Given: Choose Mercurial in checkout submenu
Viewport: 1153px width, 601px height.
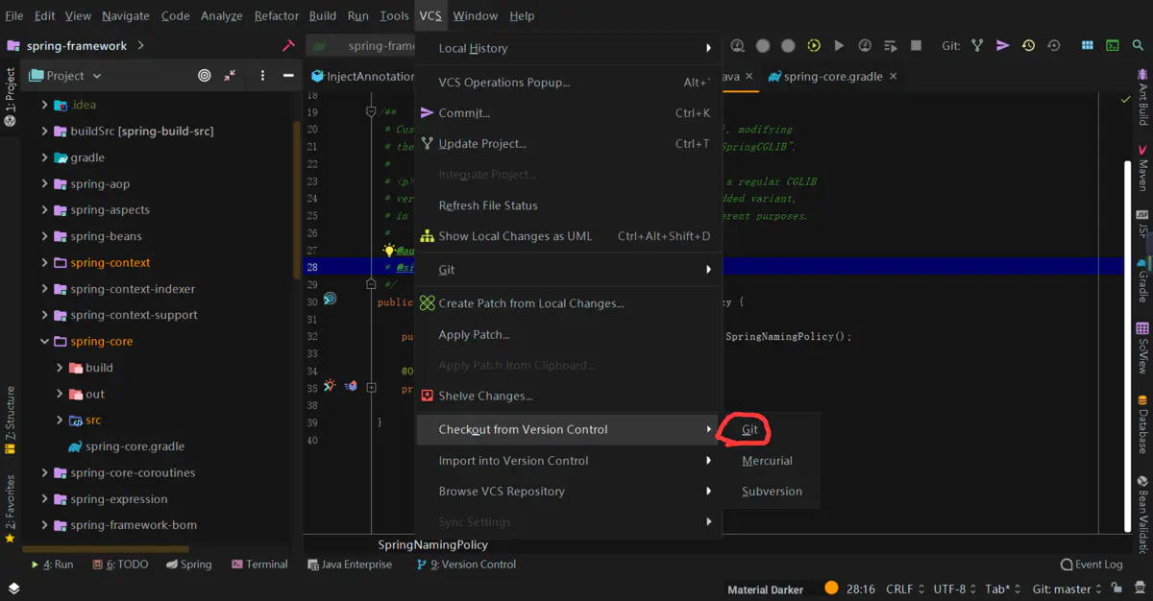Looking at the screenshot, I should pyautogui.click(x=767, y=461).
